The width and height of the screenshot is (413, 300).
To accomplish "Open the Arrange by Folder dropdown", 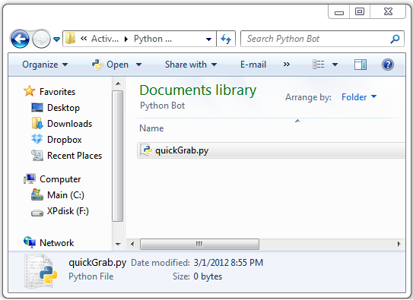I will (359, 97).
